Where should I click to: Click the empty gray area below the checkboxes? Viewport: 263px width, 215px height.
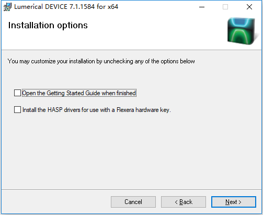[132, 150]
